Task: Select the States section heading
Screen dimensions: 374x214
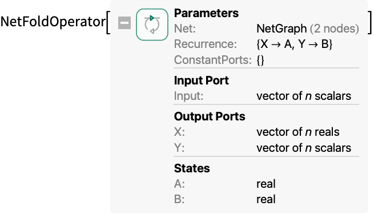Action: [x=192, y=168]
